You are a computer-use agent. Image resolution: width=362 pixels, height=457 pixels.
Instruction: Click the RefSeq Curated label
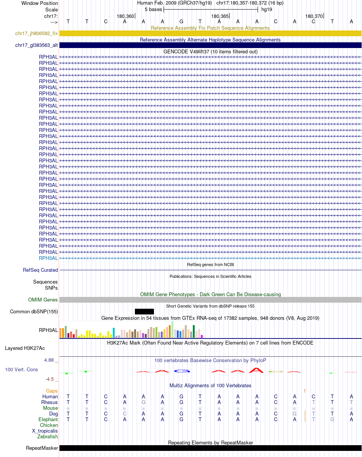40,270
